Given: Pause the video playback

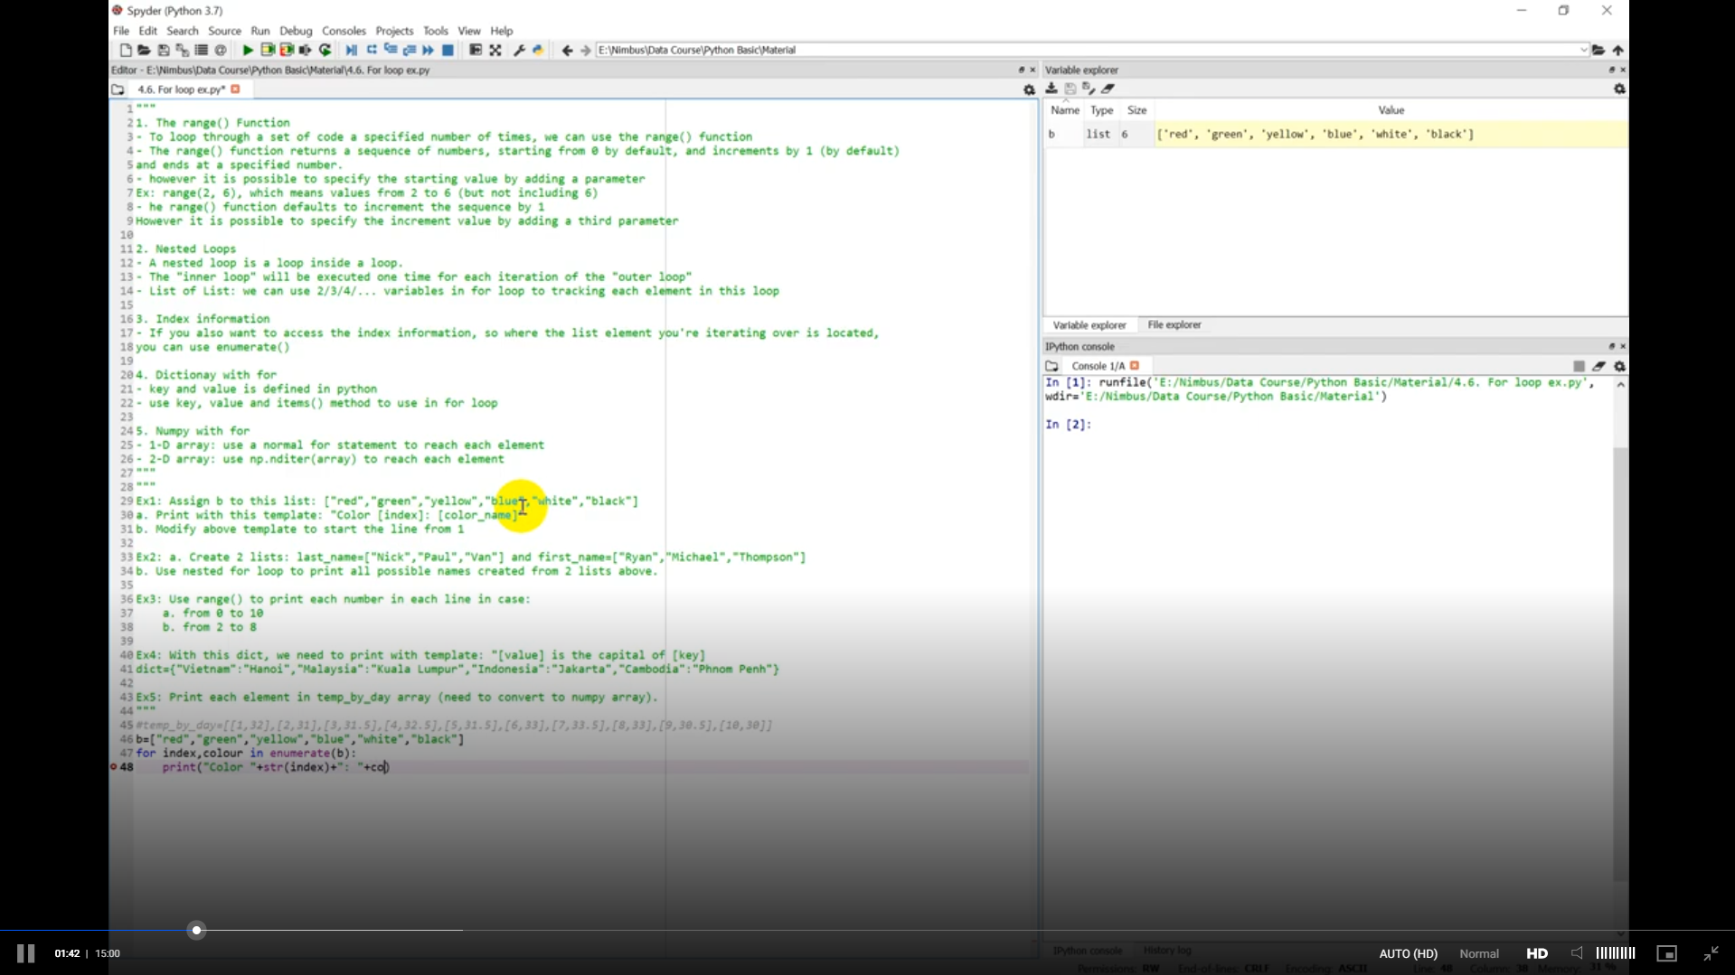Looking at the screenshot, I should point(25,953).
